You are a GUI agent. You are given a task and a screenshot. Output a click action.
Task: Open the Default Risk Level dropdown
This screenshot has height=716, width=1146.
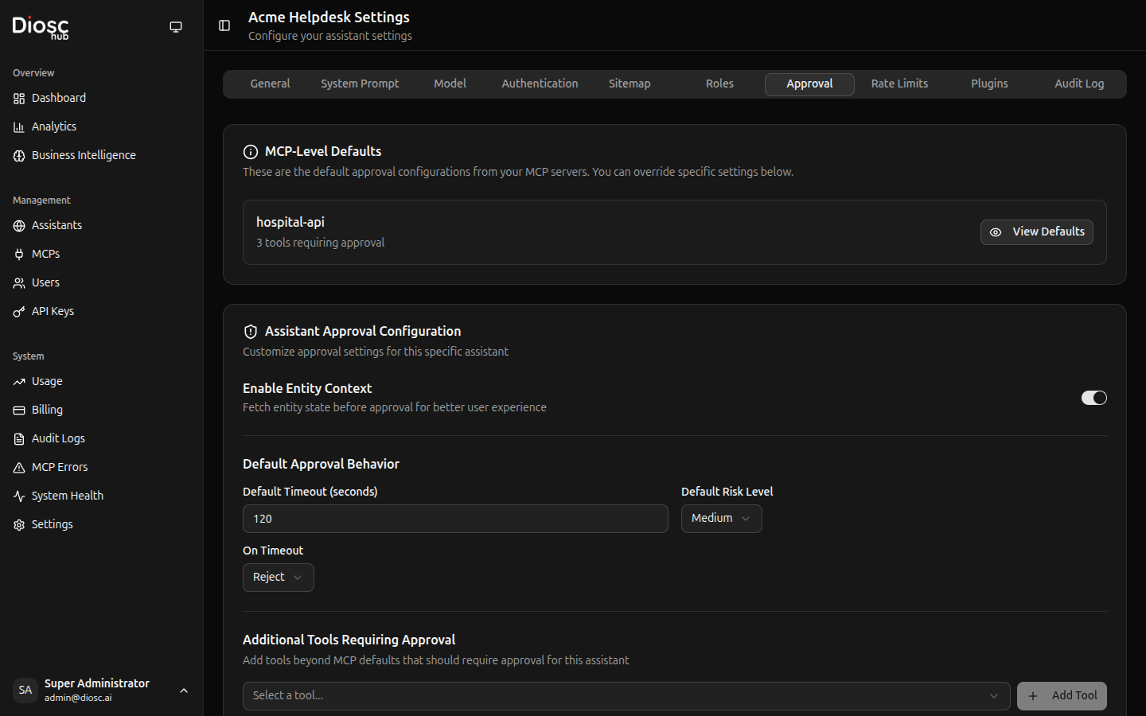click(x=721, y=519)
